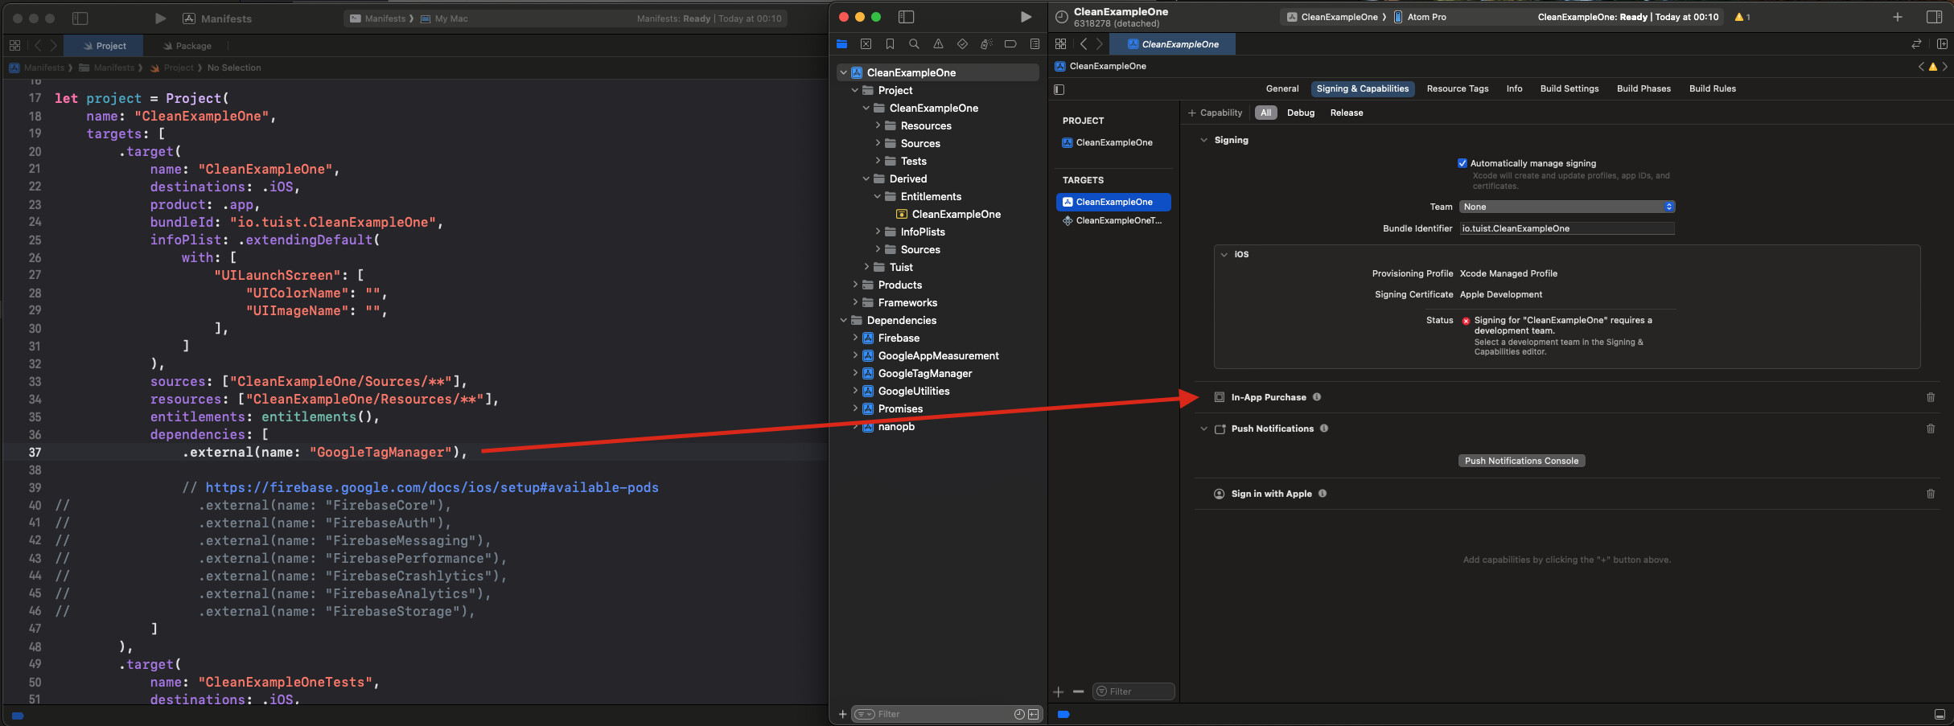The image size is (1954, 726).
Task: Open the Team dropdown set to None
Action: tap(1567, 207)
